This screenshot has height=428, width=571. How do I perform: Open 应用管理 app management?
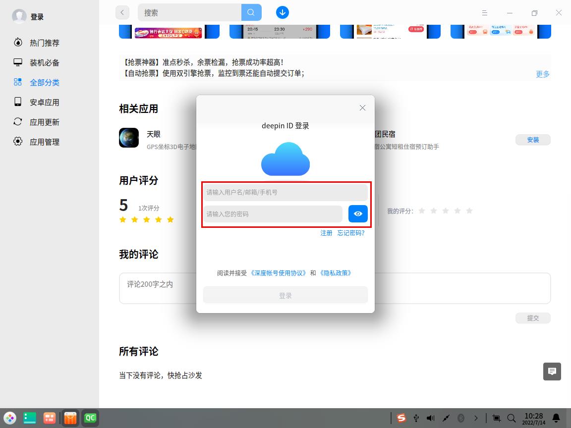pyautogui.click(x=44, y=142)
